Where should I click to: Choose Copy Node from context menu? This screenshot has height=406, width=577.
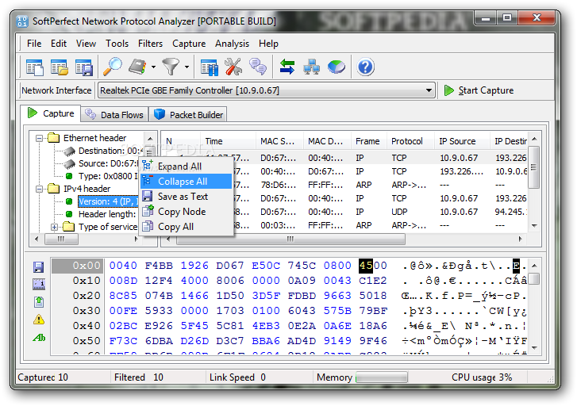point(187,212)
